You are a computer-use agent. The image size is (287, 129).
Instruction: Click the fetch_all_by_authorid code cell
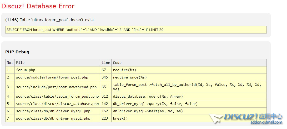[x=189, y=87]
